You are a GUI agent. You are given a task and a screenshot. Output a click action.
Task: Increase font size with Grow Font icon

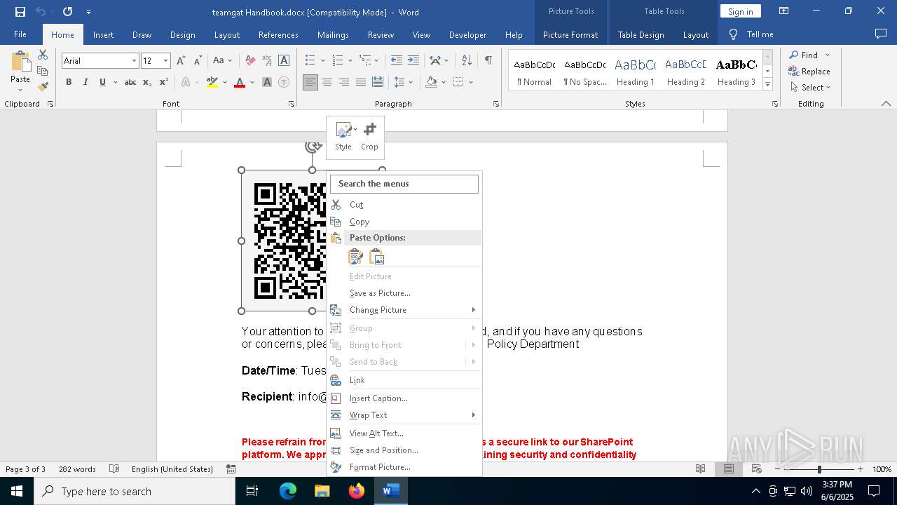tap(182, 61)
